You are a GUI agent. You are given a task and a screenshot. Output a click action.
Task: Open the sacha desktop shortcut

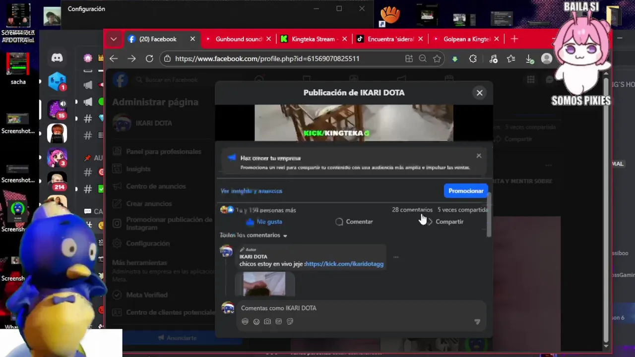[18, 68]
